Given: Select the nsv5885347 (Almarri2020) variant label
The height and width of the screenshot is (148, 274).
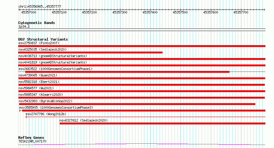Looking at the screenshot, I should [41, 95].
